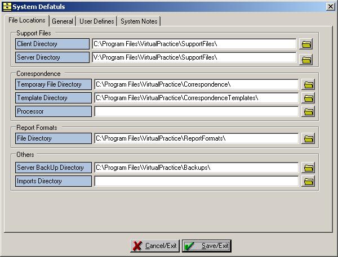Edit the Server BackUp Directory path field
The width and height of the screenshot is (338, 257).
196,168
